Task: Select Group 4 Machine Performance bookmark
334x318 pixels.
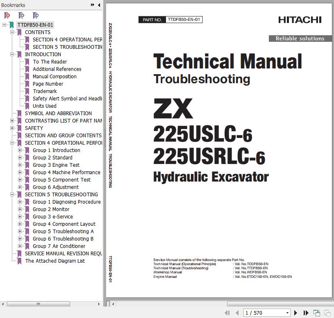Action: pos(66,172)
